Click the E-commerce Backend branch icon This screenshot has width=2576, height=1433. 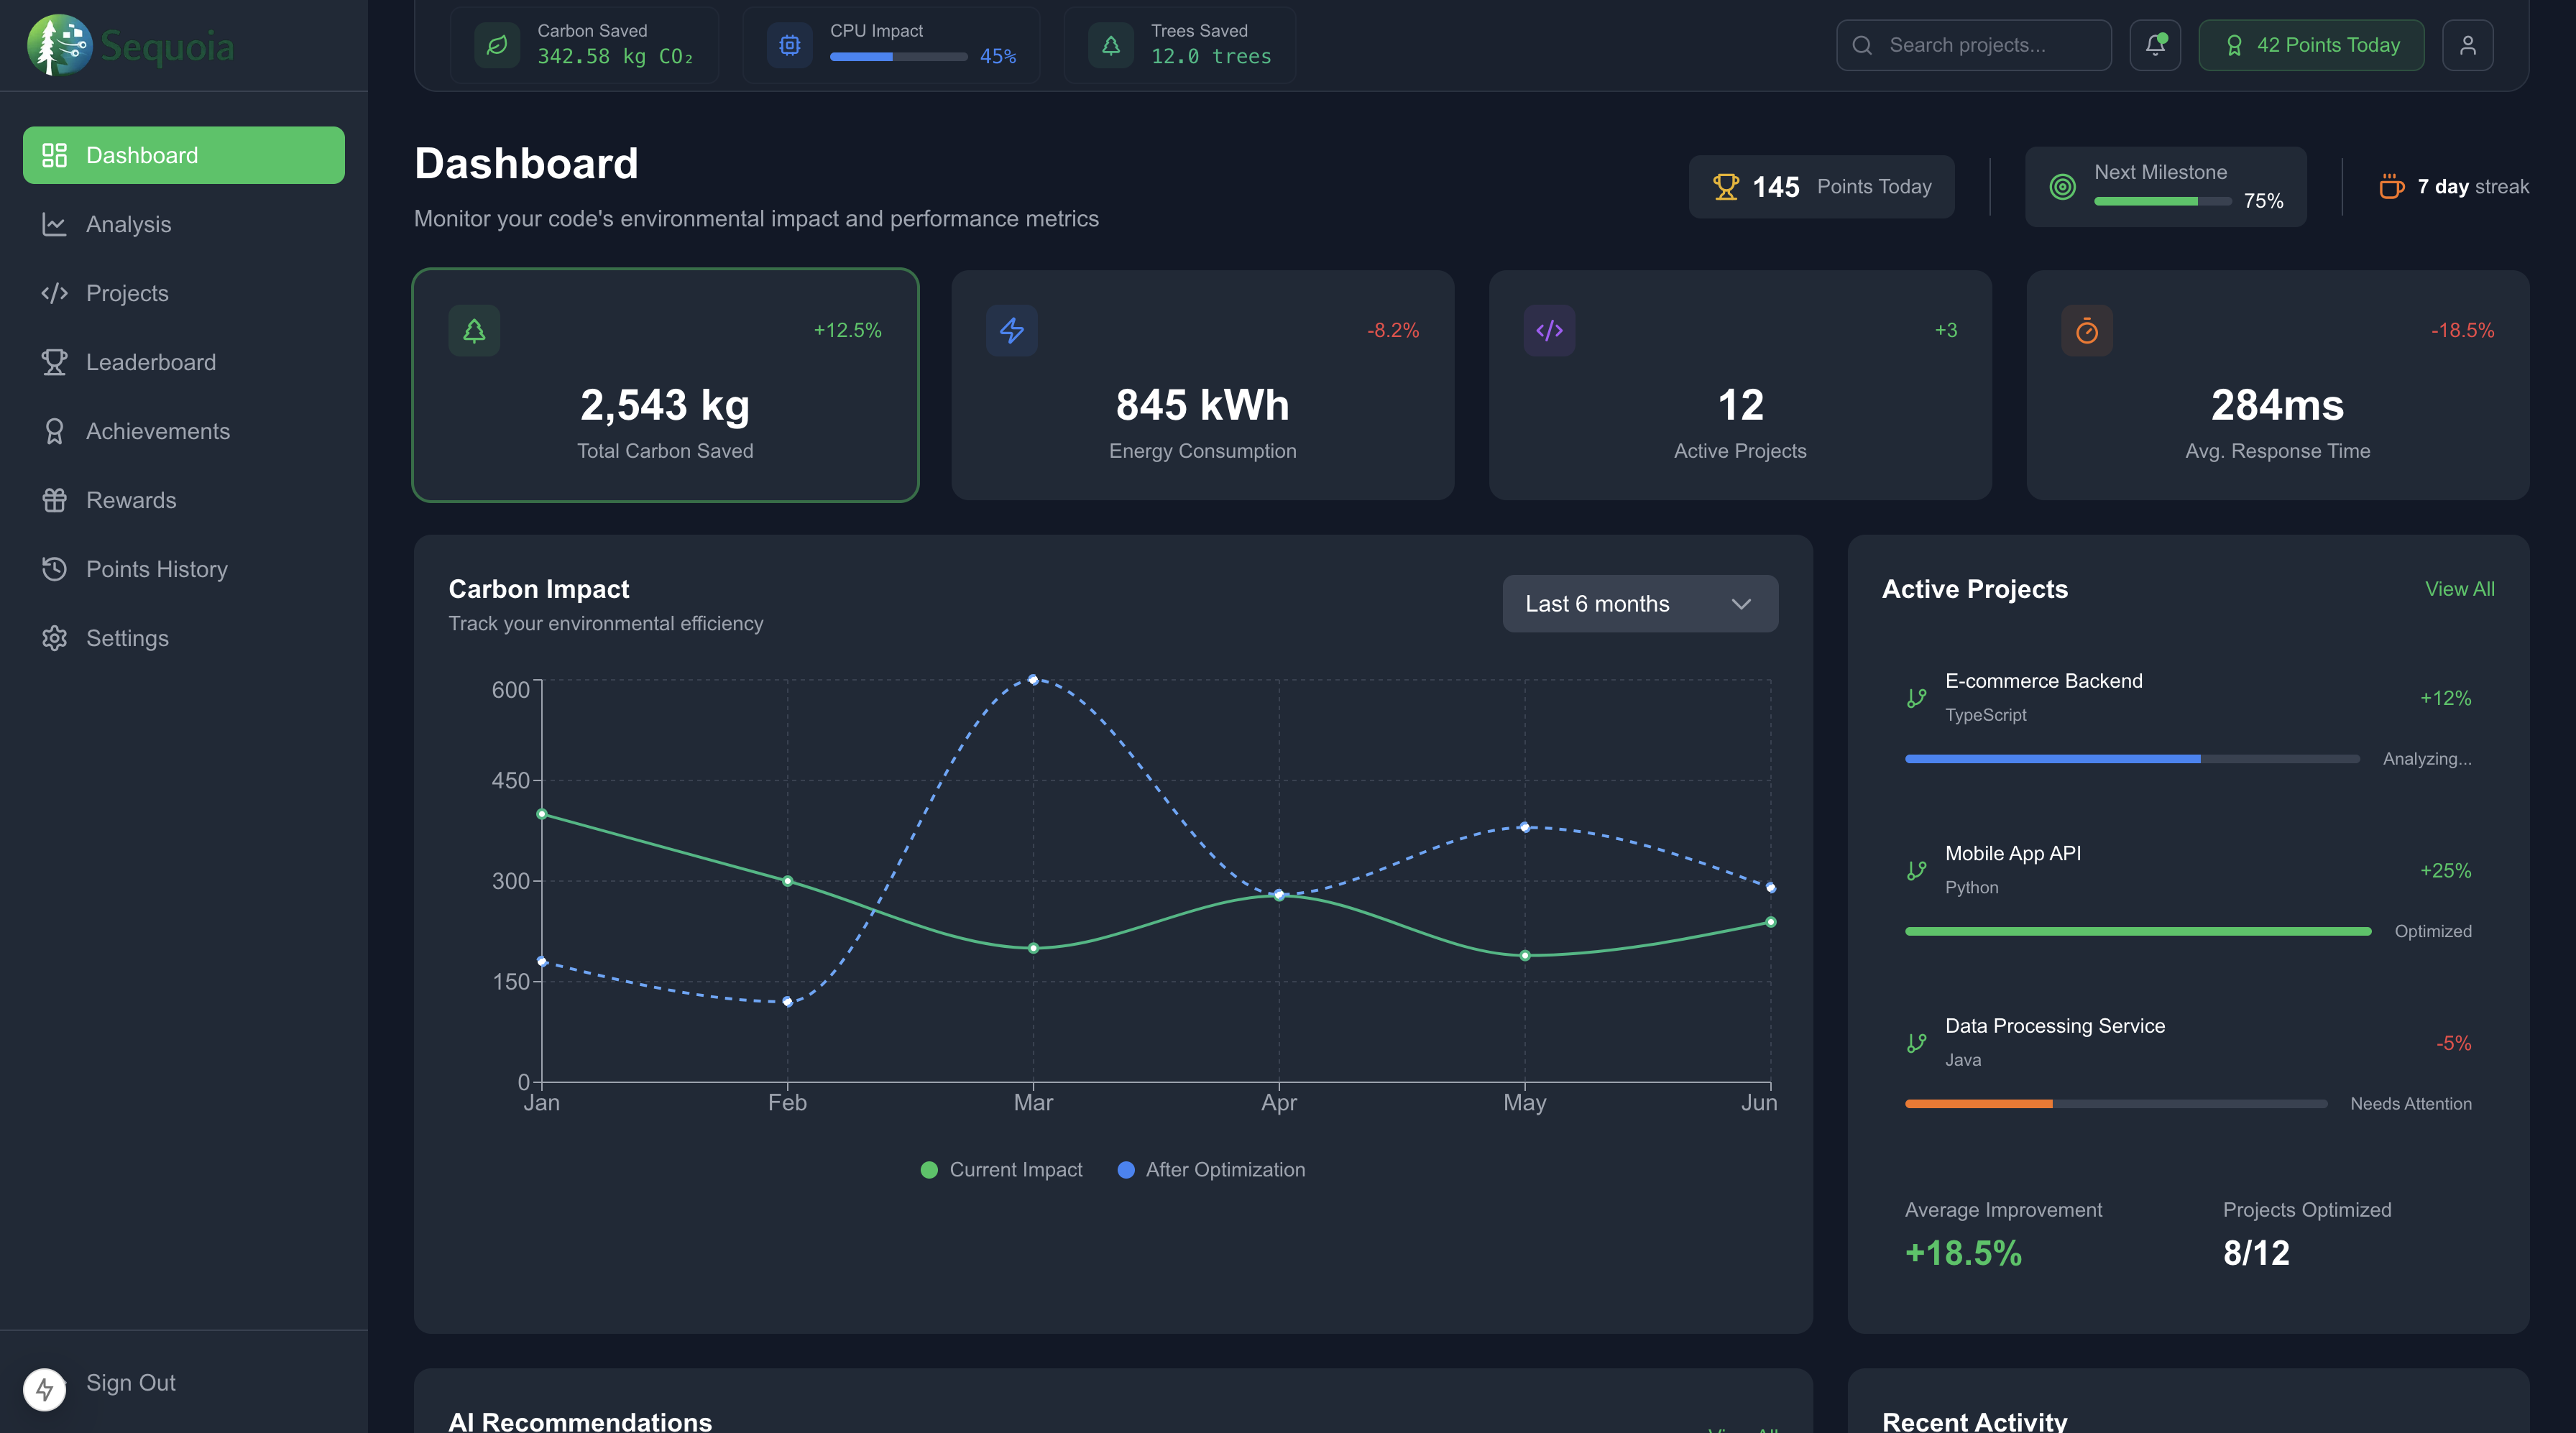point(1916,698)
